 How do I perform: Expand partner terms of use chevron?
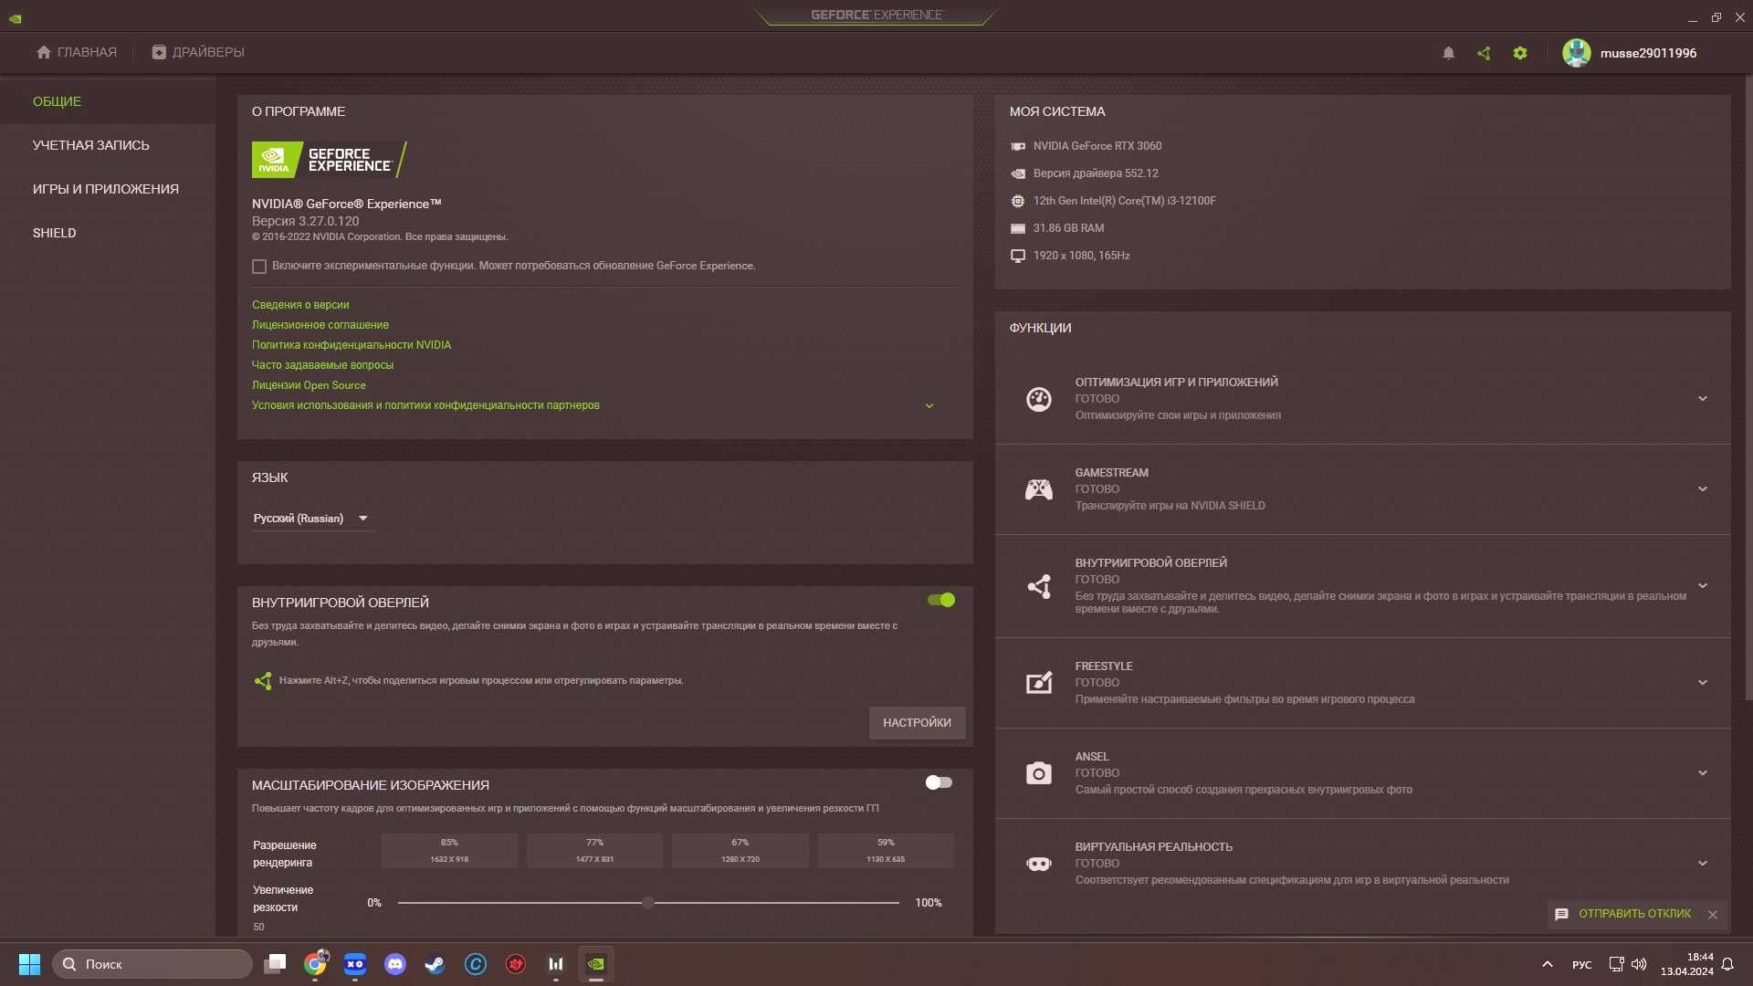pyautogui.click(x=929, y=406)
